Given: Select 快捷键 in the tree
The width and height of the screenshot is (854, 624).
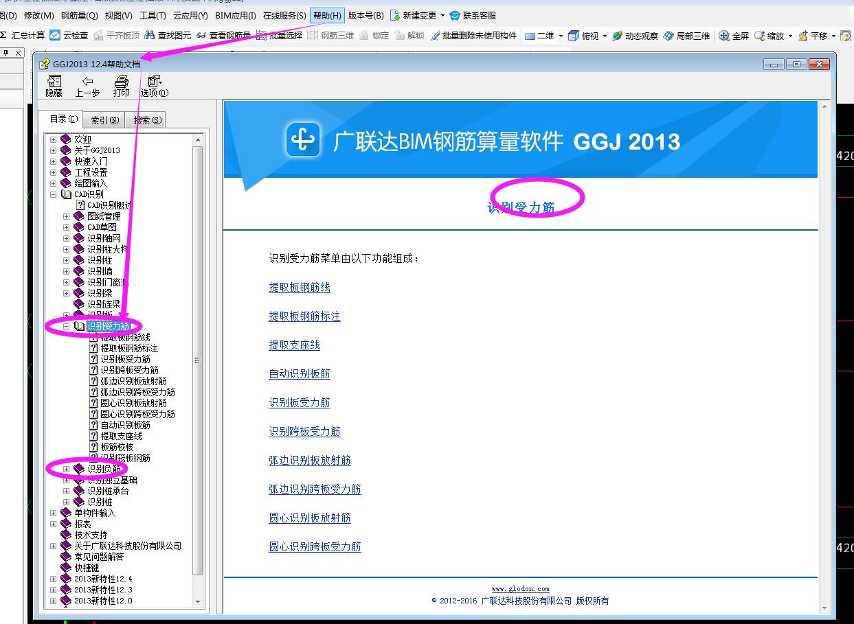Looking at the screenshot, I should 87,568.
